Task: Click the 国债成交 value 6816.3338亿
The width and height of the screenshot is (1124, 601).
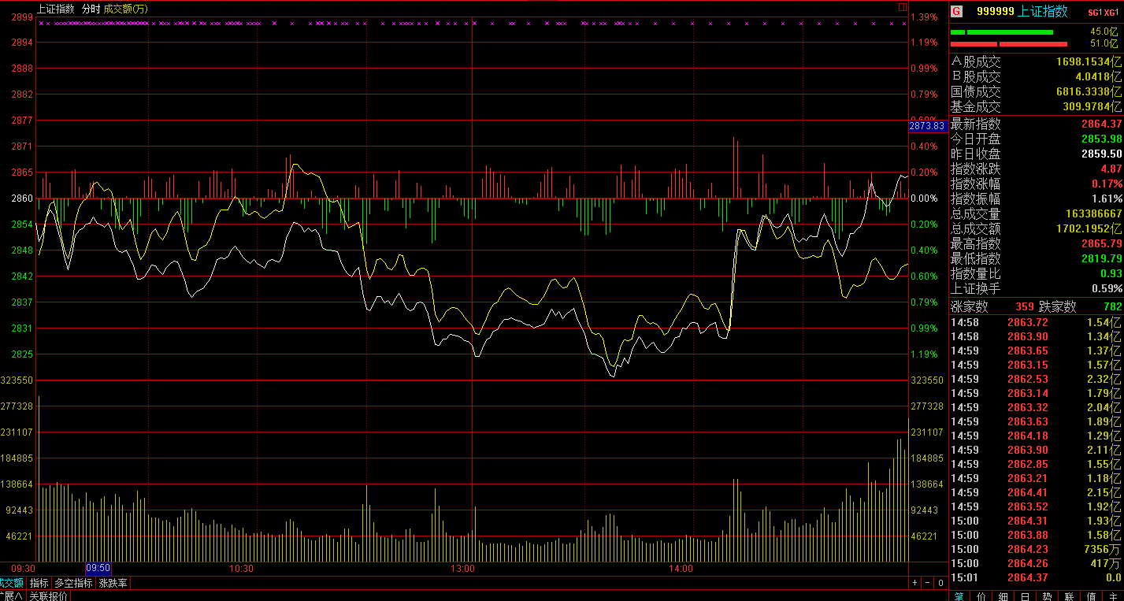Action: pos(1089,91)
